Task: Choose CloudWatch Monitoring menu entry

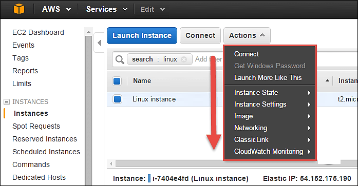Action: point(270,151)
